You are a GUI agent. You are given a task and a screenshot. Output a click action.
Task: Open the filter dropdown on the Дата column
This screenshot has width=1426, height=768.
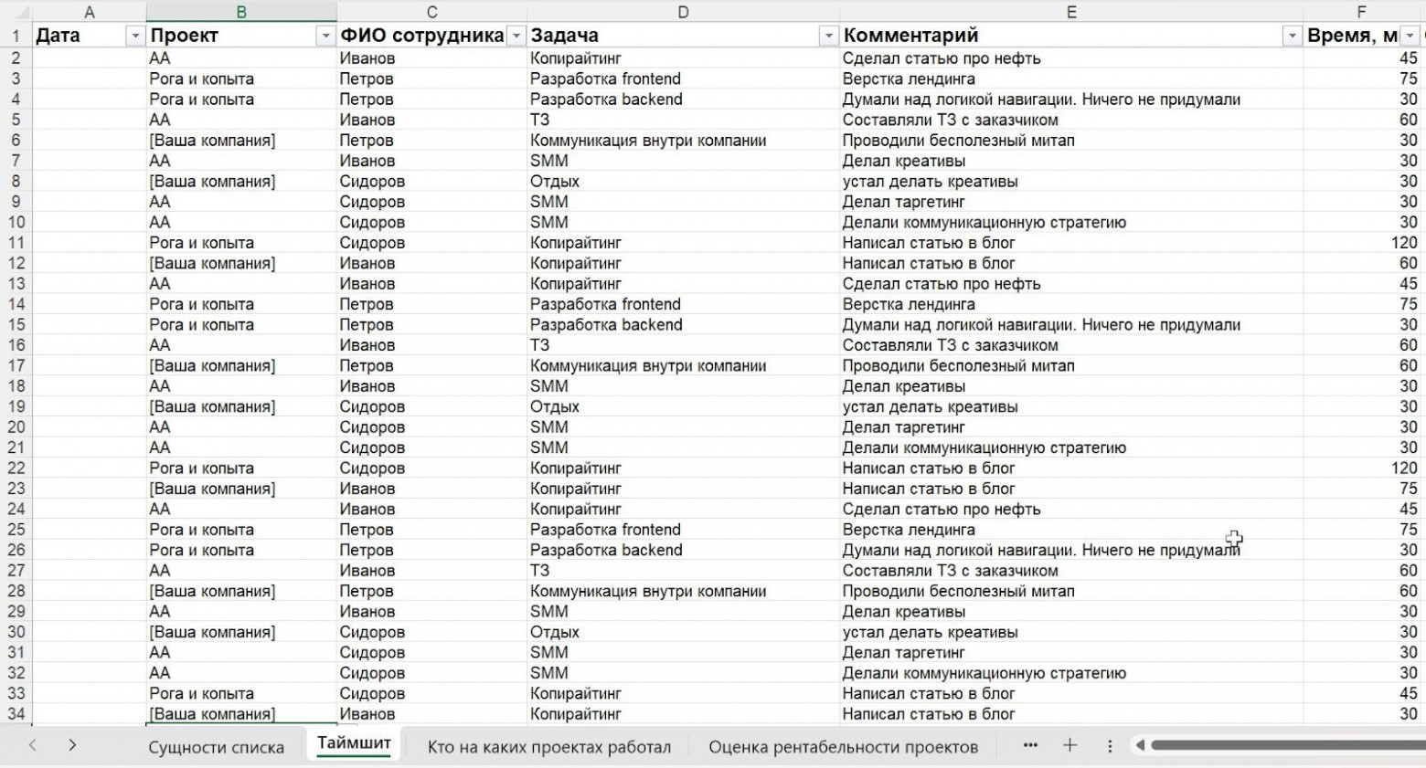tap(134, 36)
